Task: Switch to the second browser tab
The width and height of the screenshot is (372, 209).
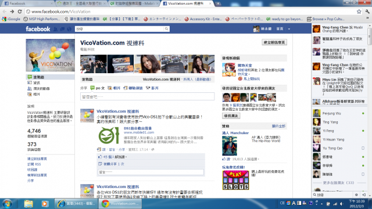Action: click(82, 3)
